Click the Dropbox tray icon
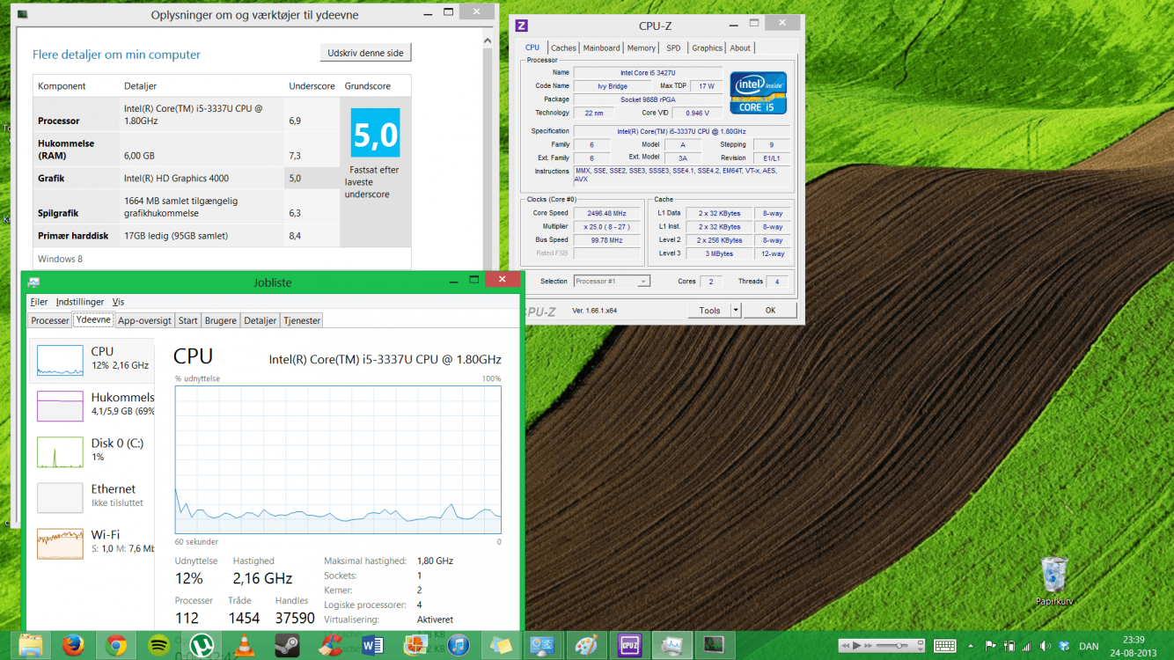This screenshot has height=660, width=1174. pos(1064,646)
